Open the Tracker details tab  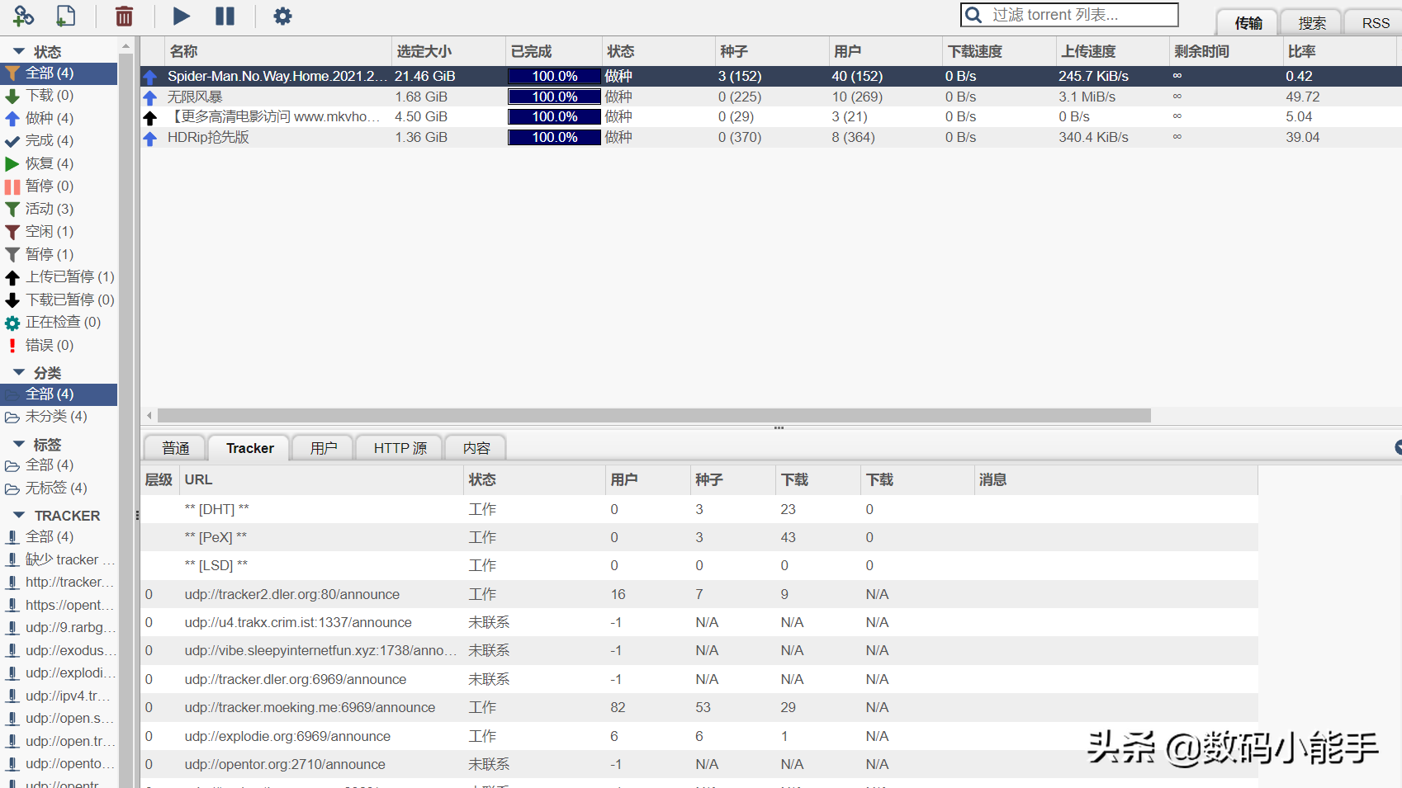click(249, 448)
